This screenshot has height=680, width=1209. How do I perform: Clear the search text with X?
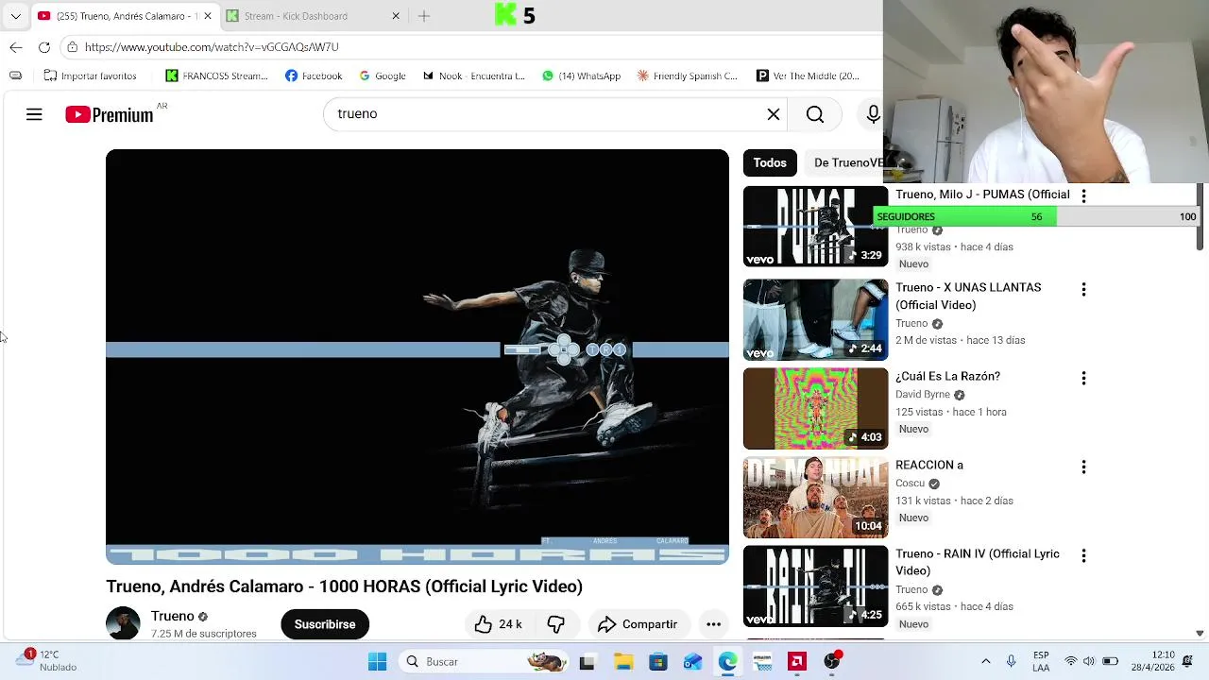(x=774, y=114)
